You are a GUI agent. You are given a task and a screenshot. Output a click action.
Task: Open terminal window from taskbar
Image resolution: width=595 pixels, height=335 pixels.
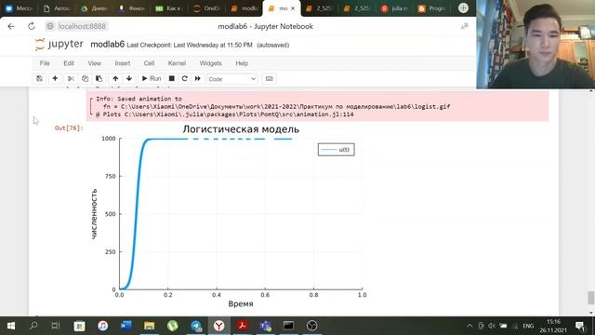288,326
